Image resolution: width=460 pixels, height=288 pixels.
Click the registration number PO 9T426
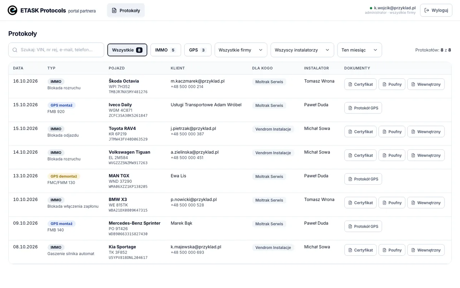tap(118, 229)
